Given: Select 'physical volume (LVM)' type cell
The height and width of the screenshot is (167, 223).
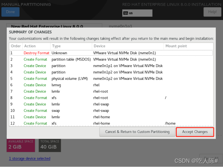Looking at the screenshot, I should point(70,79).
